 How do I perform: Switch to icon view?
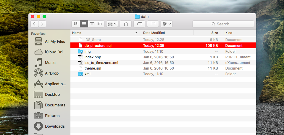pyautogui.click(x=76, y=24)
